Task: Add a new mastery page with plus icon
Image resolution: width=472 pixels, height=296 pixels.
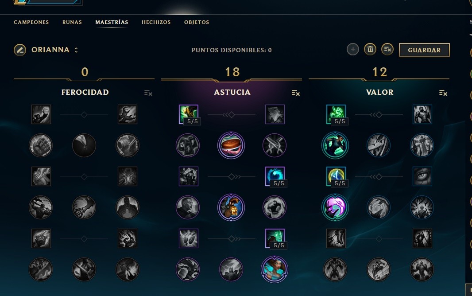Action: [353, 49]
